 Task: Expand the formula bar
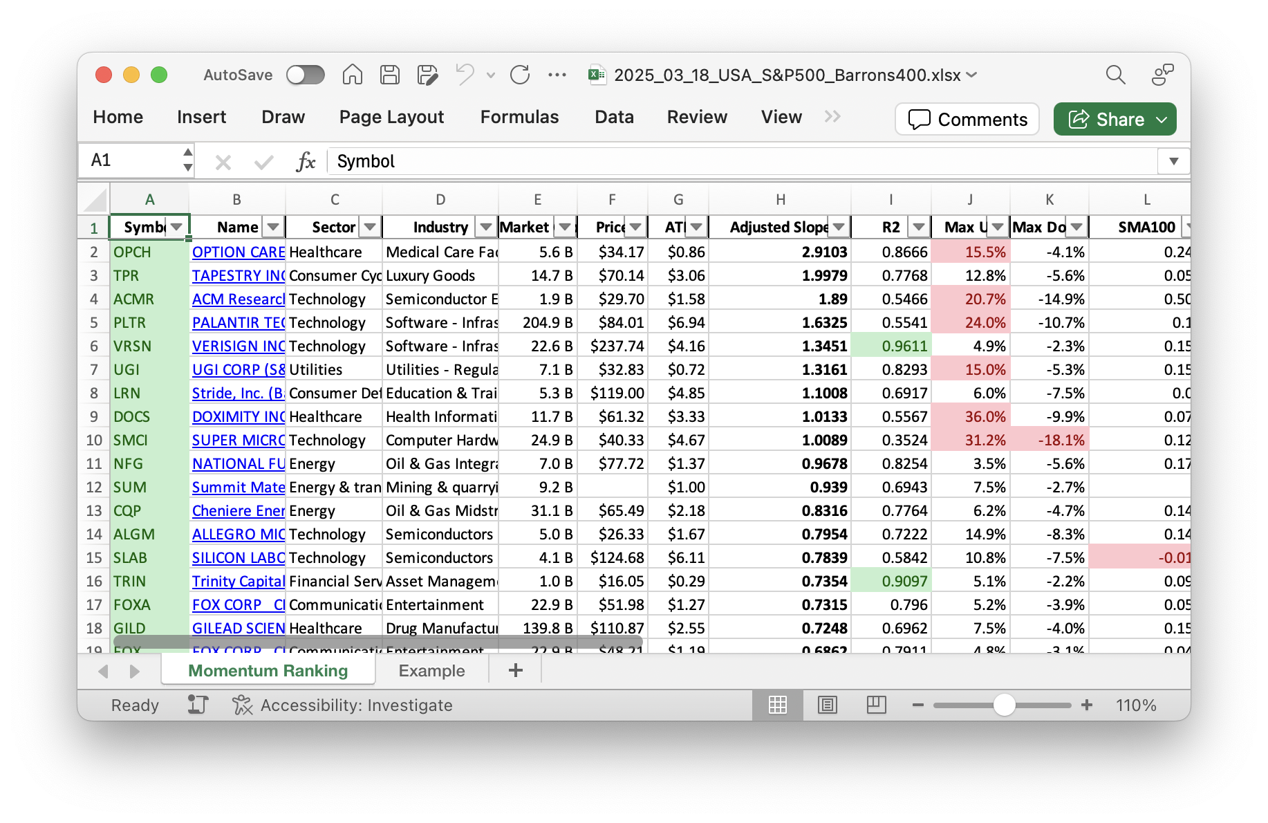tap(1173, 162)
